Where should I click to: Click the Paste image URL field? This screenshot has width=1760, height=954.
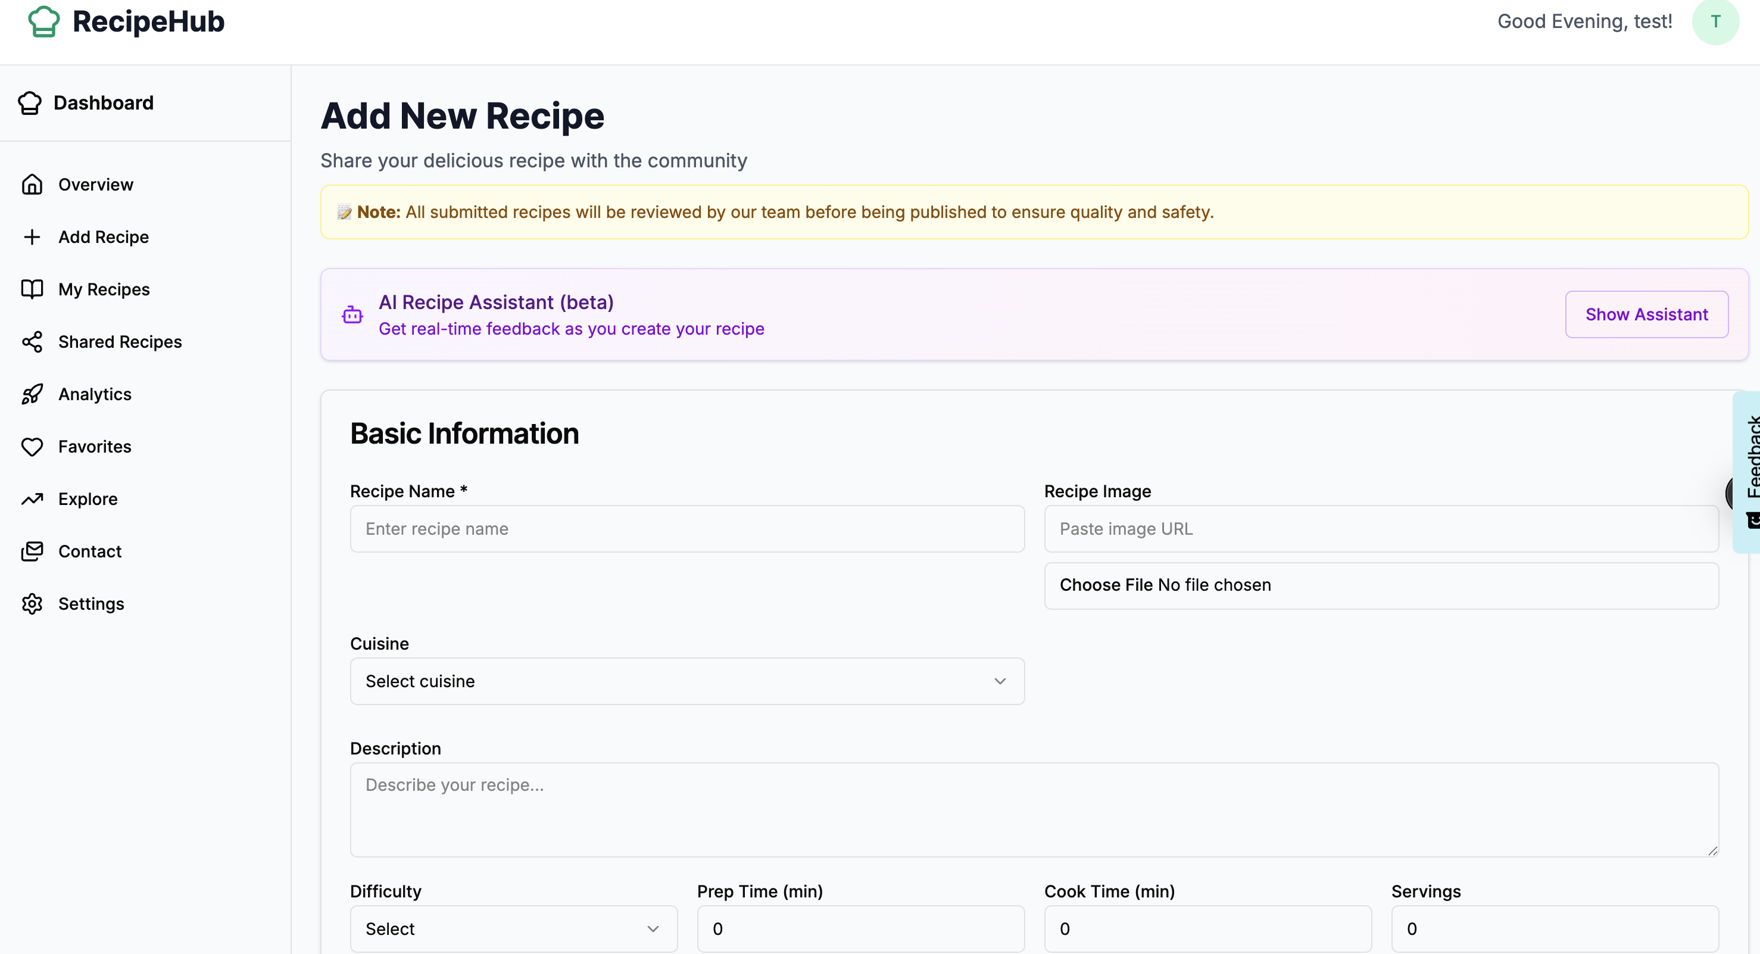[x=1381, y=529]
